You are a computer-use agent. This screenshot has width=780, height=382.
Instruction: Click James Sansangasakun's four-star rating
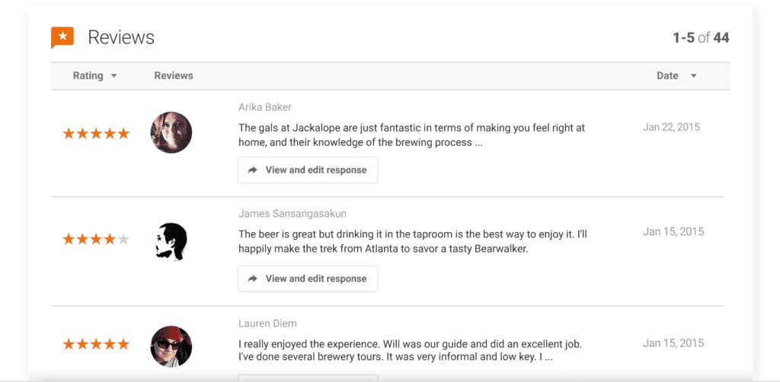coord(96,240)
